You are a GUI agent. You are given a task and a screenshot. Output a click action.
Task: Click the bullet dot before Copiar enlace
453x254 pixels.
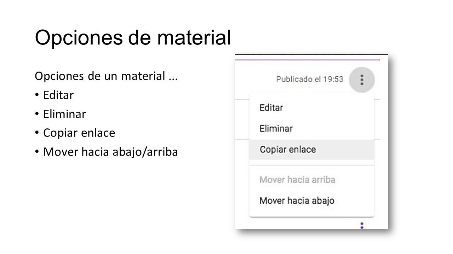click(37, 133)
